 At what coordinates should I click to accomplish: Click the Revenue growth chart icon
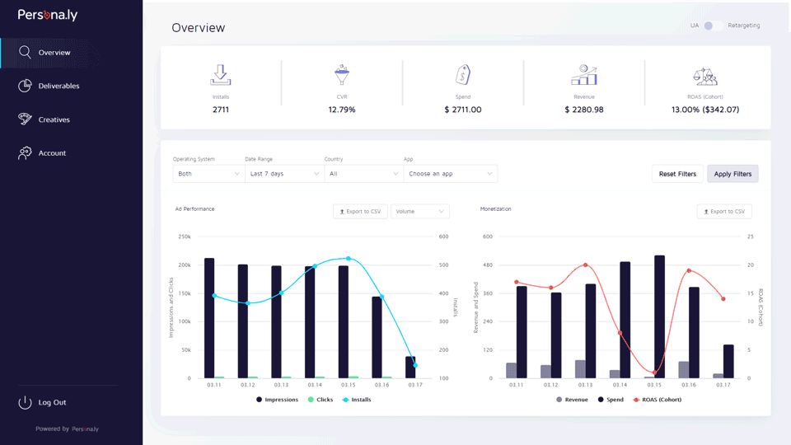click(583, 75)
